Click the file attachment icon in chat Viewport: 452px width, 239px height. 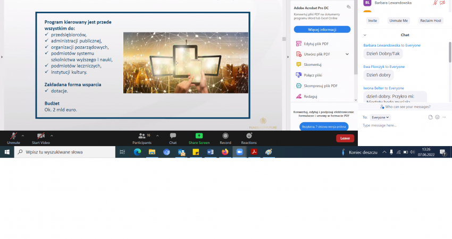click(x=430, y=117)
